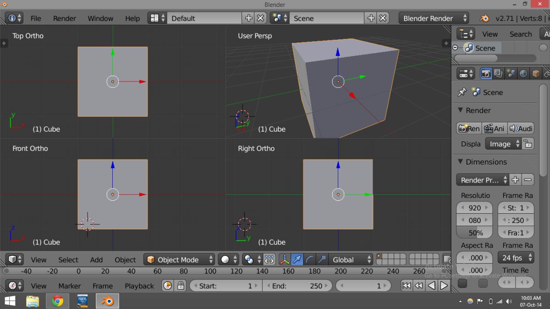Click the Scene datablock icon in the outliner
Image resolution: width=550 pixels, height=309 pixels.
point(469,48)
